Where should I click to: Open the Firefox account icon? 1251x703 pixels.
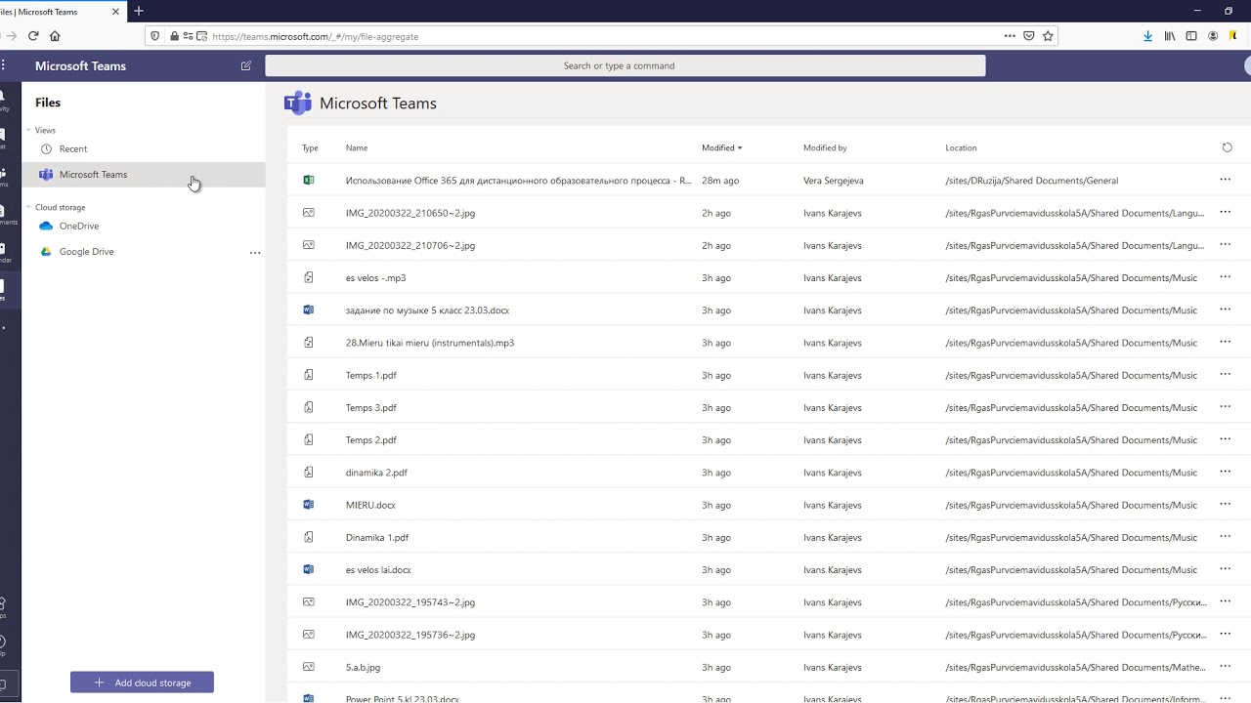point(1213,36)
